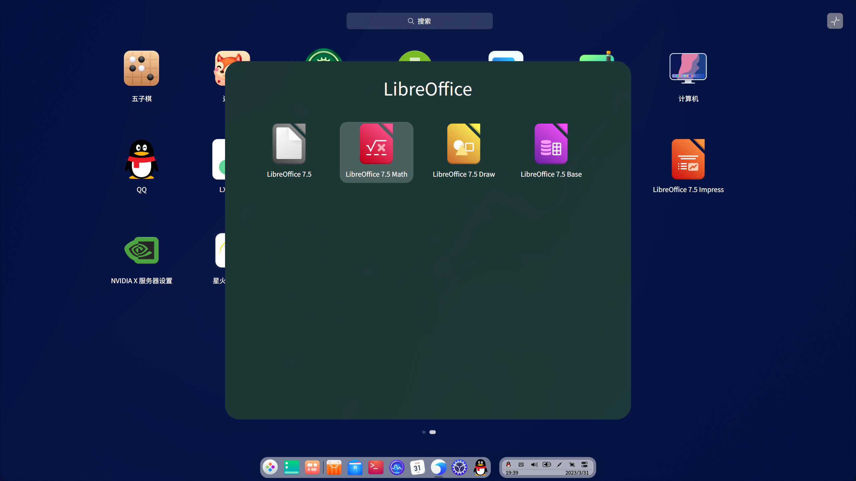
Task: Click the 搜索 search field
Action: pyautogui.click(x=419, y=21)
